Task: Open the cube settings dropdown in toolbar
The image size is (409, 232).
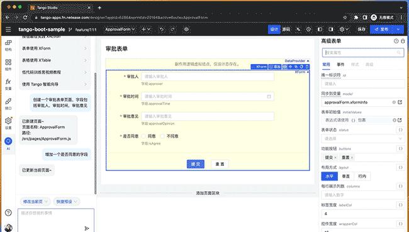Action: point(344,30)
